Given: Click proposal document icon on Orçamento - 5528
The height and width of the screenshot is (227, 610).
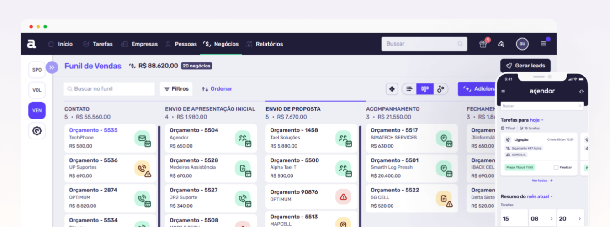Looking at the screenshot, I should 243,169.
